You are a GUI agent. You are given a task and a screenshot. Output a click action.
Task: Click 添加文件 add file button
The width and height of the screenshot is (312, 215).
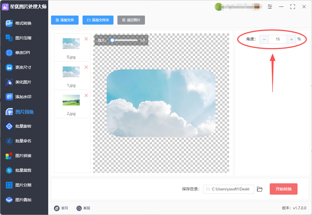coord(65,20)
